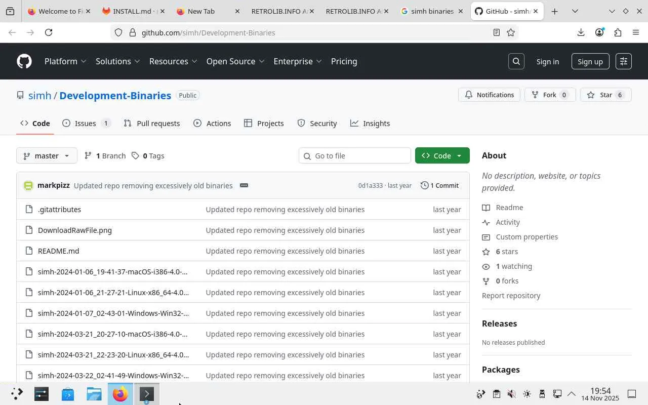Screen dimensions: 648x405
Task: Reload the current page
Action: click(49, 32)
